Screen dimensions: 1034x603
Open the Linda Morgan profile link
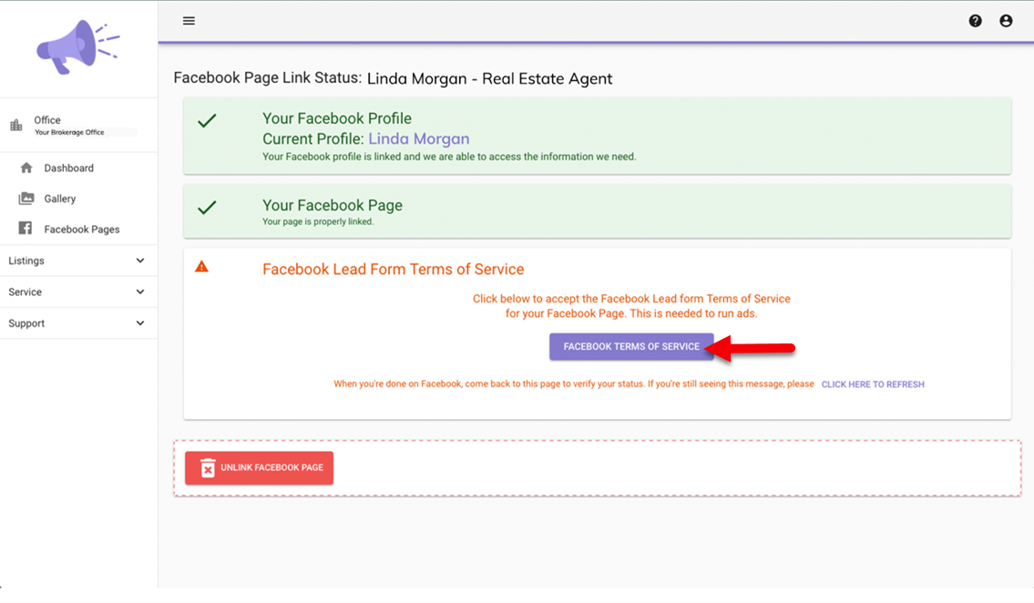click(418, 139)
